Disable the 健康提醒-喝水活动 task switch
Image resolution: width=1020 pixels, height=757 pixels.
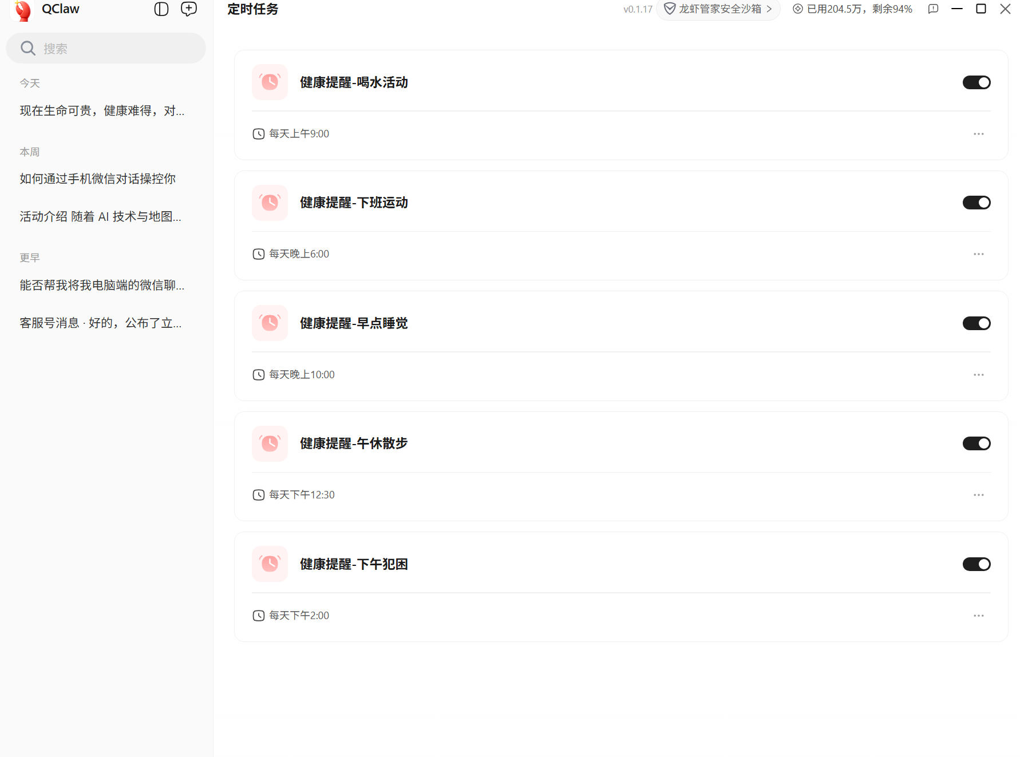[976, 82]
